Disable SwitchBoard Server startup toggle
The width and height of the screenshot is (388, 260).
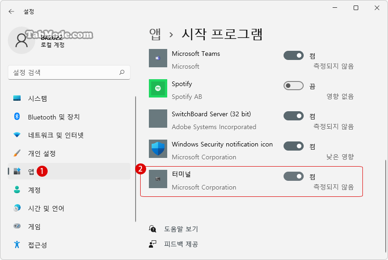tap(294, 116)
